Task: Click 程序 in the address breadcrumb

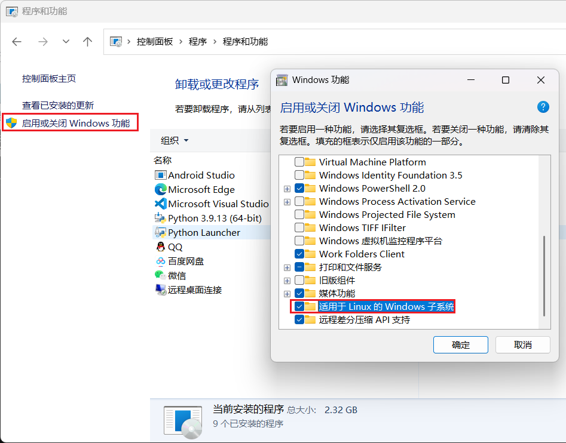Action: point(197,42)
